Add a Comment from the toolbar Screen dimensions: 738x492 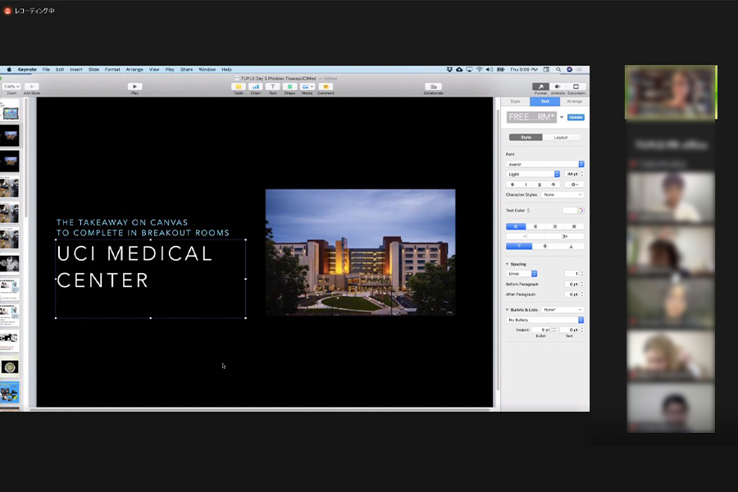(x=326, y=87)
